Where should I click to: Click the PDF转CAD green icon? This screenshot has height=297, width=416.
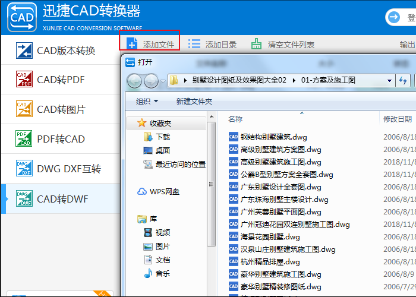click(24, 138)
